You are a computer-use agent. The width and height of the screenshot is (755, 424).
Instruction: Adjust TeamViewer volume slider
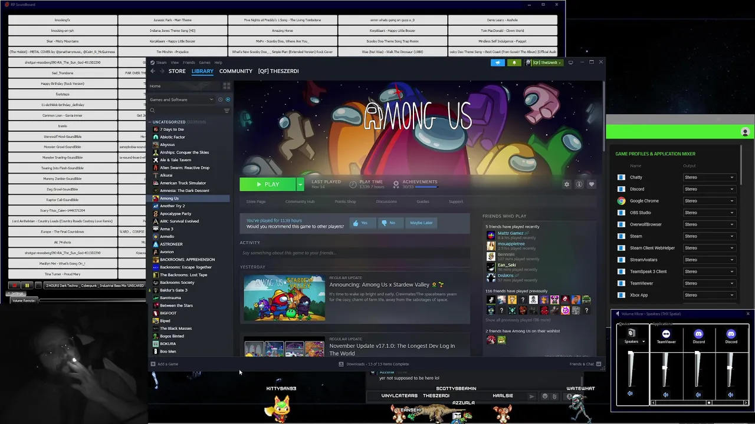pyautogui.click(x=665, y=367)
